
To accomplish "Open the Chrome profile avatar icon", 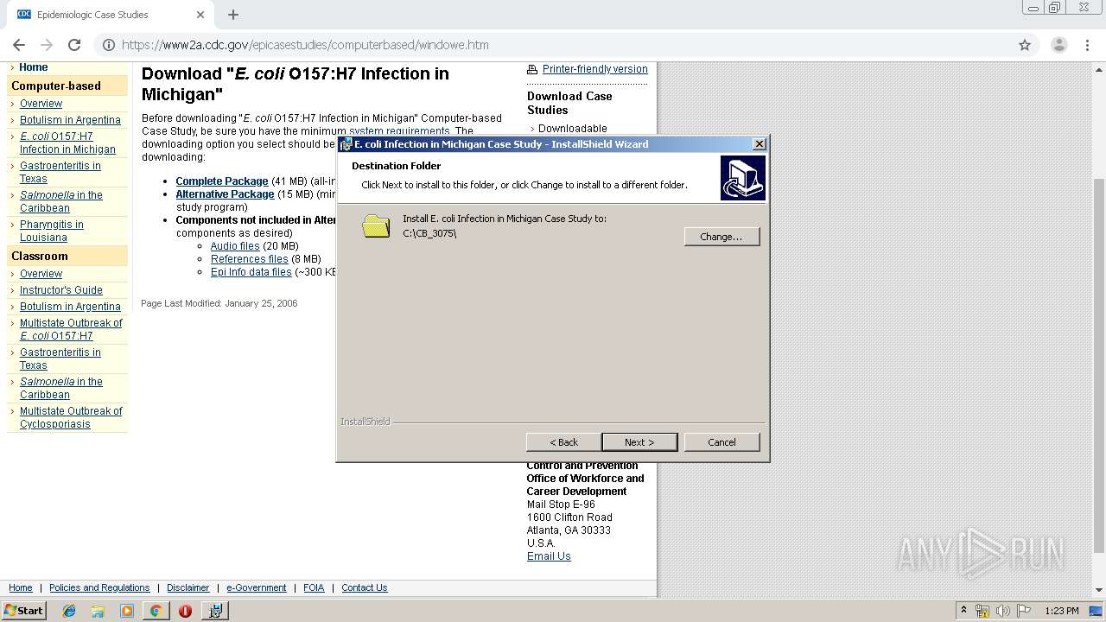I will [1058, 45].
